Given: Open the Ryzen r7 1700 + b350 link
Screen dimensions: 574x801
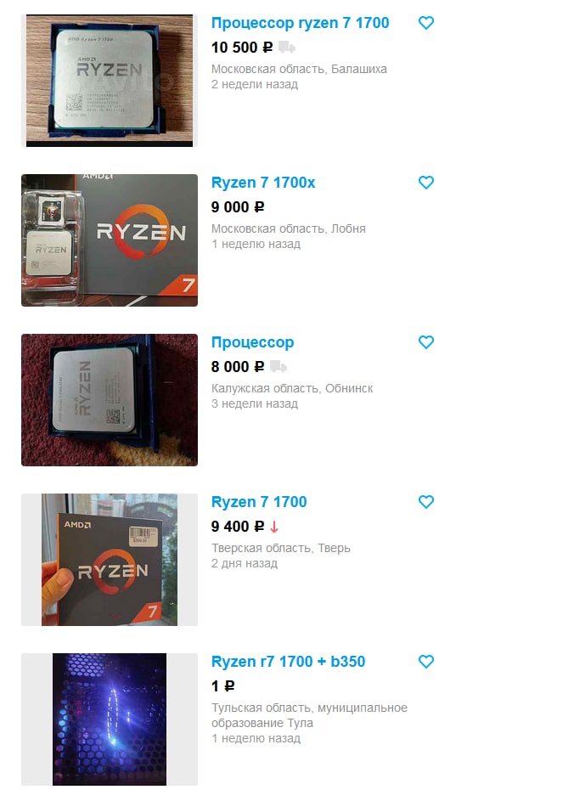Looking at the screenshot, I should [288, 662].
